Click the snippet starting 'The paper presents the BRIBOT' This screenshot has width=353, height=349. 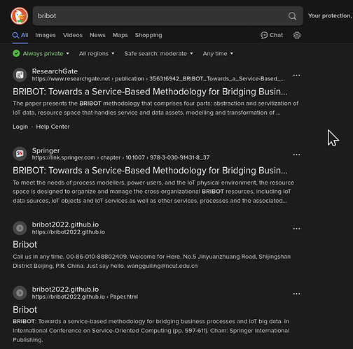click(x=155, y=108)
